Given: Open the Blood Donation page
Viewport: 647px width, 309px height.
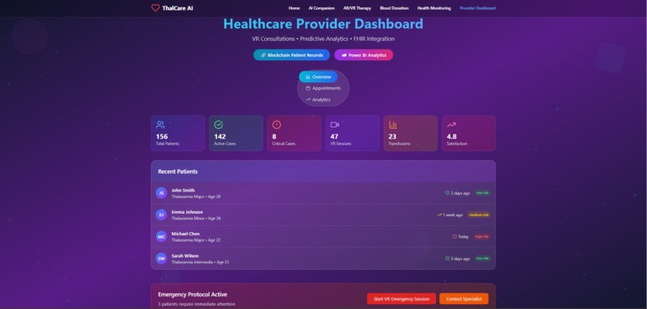Looking at the screenshot, I should click(394, 8).
